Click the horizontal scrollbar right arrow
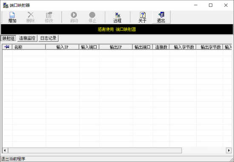The width and height of the screenshot is (234, 162). pos(229,150)
